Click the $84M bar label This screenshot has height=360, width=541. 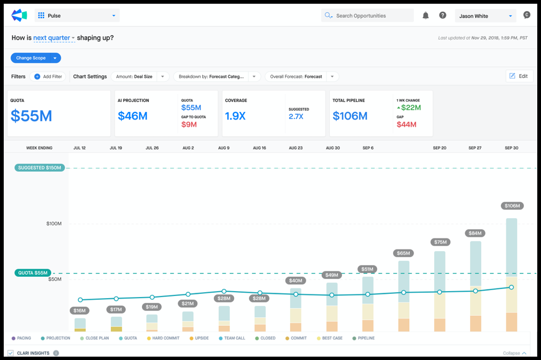(475, 233)
